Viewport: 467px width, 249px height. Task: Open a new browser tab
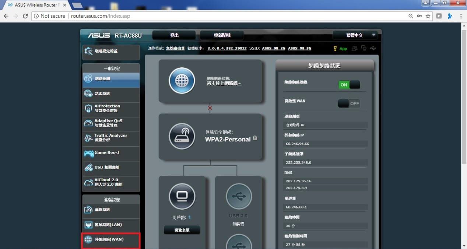[77, 5]
